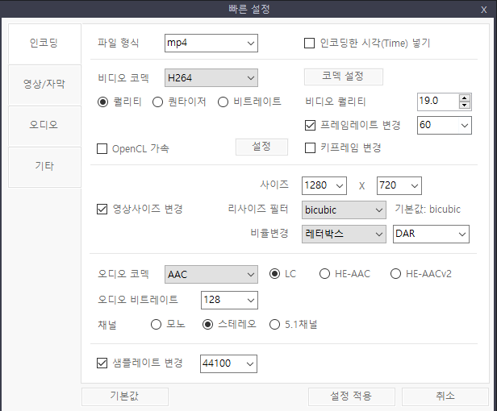This screenshot has height=411, width=497.
Task: Select the LC radio button
Action: click(274, 273)
